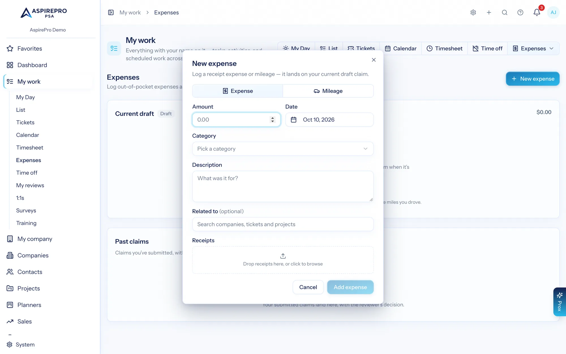Open System settings in the sidebar
Screen dimensions: 566x354
(x=20, y=345)
